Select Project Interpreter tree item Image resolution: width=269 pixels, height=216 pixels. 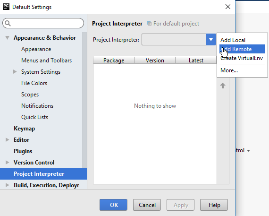click(x=43, y=174)
